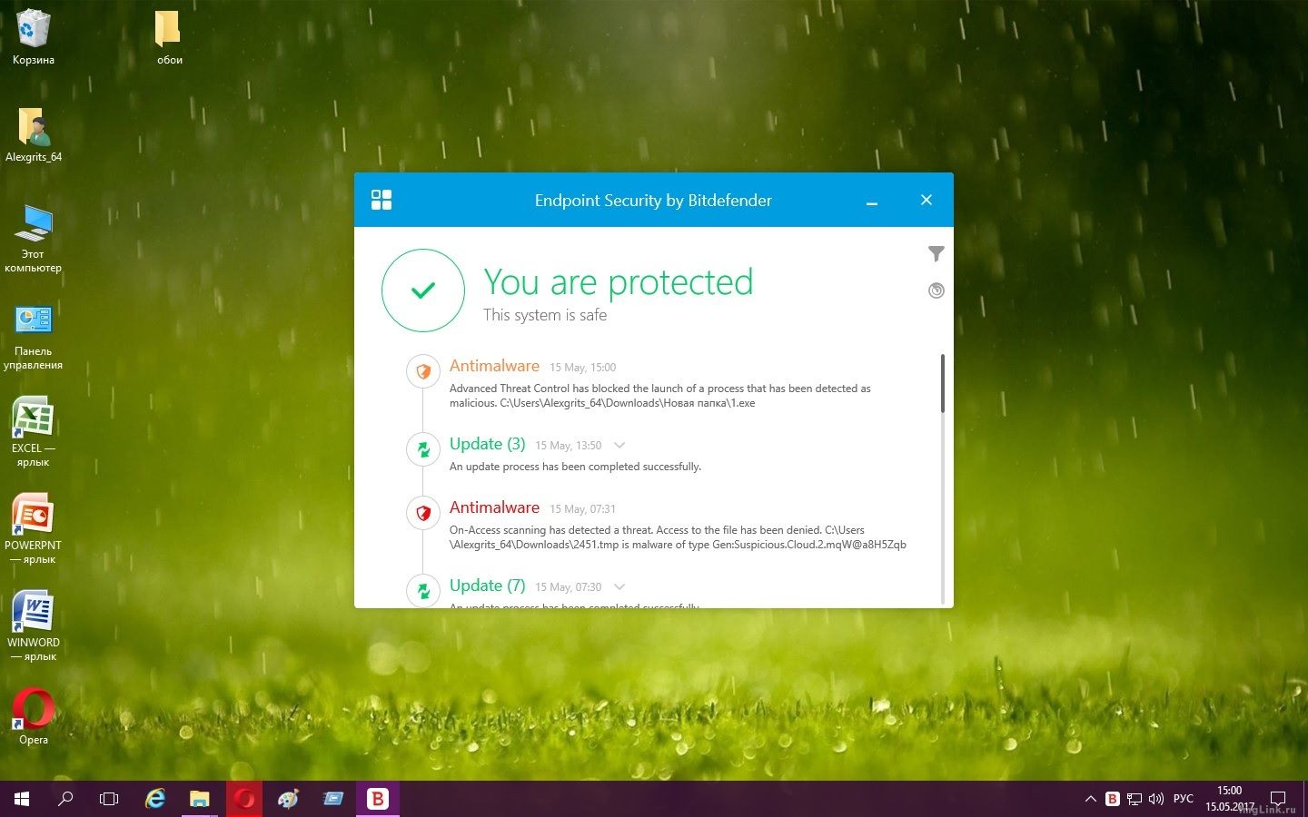The image size is (1308, 817).
Task: Click the red shield icon of 07:31 Antimalware event
Action: pos(423,513)
